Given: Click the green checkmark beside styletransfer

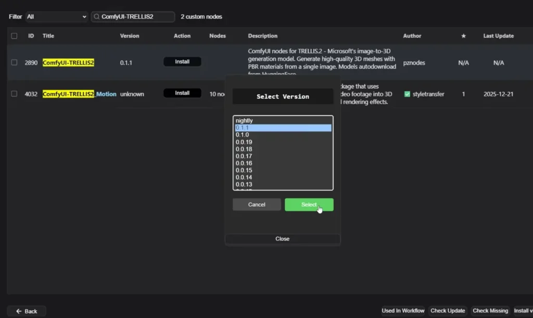Looking at the screenshot, I should click(x=407, y=94).
